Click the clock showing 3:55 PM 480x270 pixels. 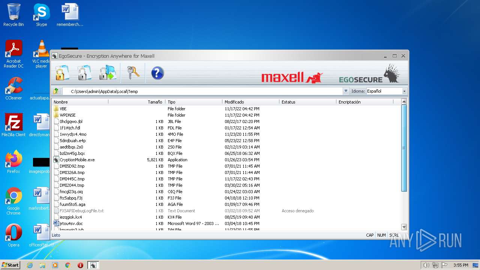[x=460, y=265]
